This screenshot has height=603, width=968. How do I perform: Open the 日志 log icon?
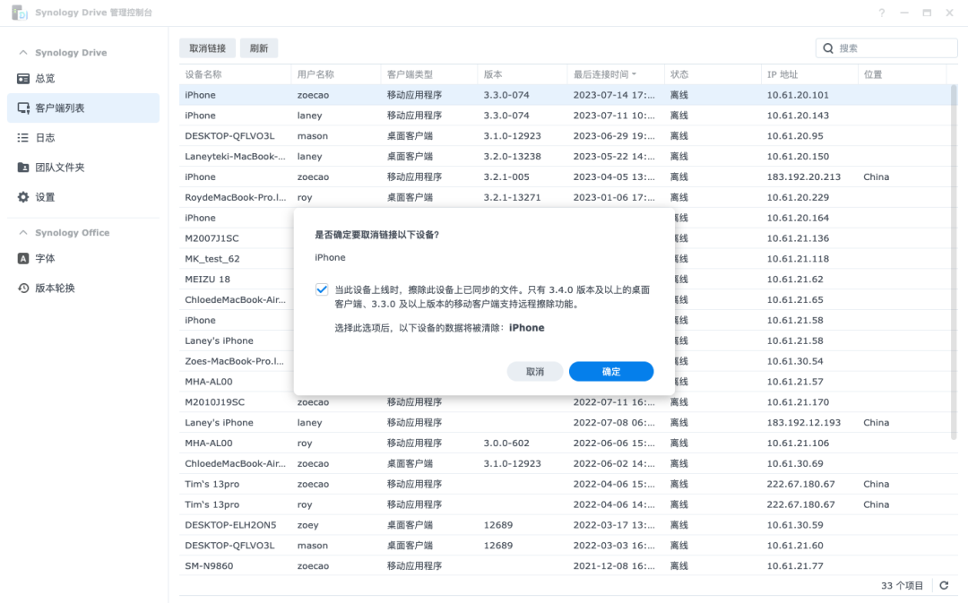[x=23, y=138]
